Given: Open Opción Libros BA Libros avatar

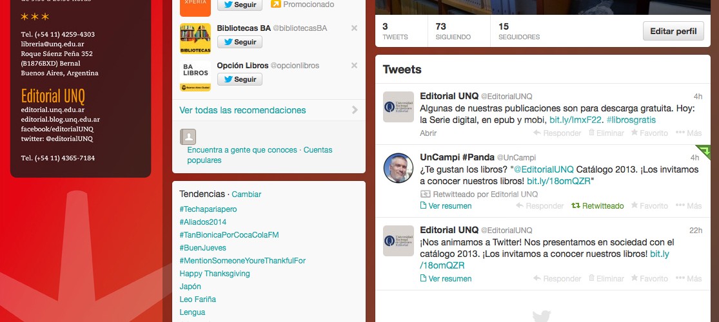Looking at the screenshot, I should [x=195, y=76].
